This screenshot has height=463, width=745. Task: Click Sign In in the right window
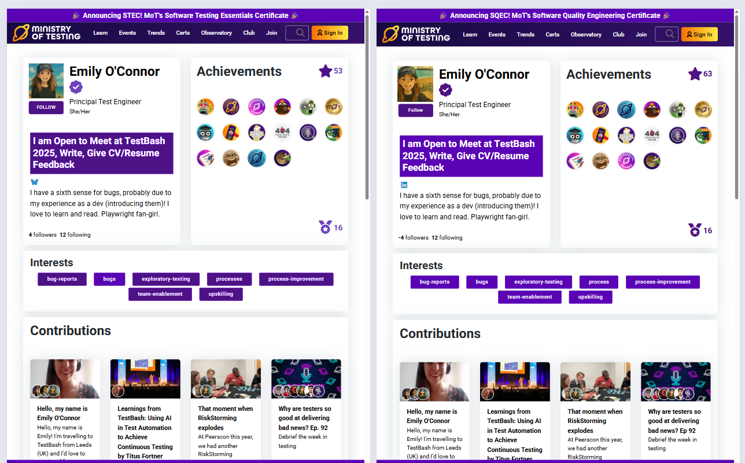[699, 35]
